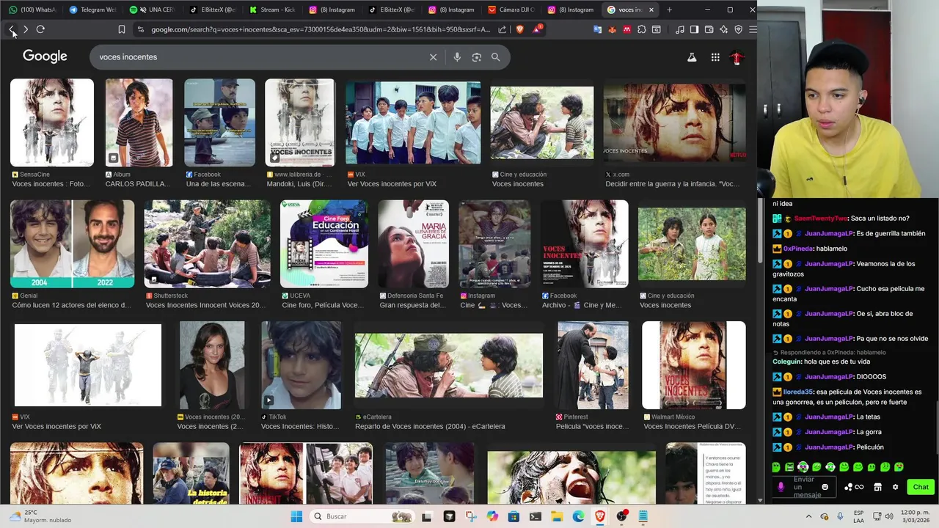This screenshot has height=528, width=939.
Task: Open the music note playlist icon
Action: [x=680, y=29]
